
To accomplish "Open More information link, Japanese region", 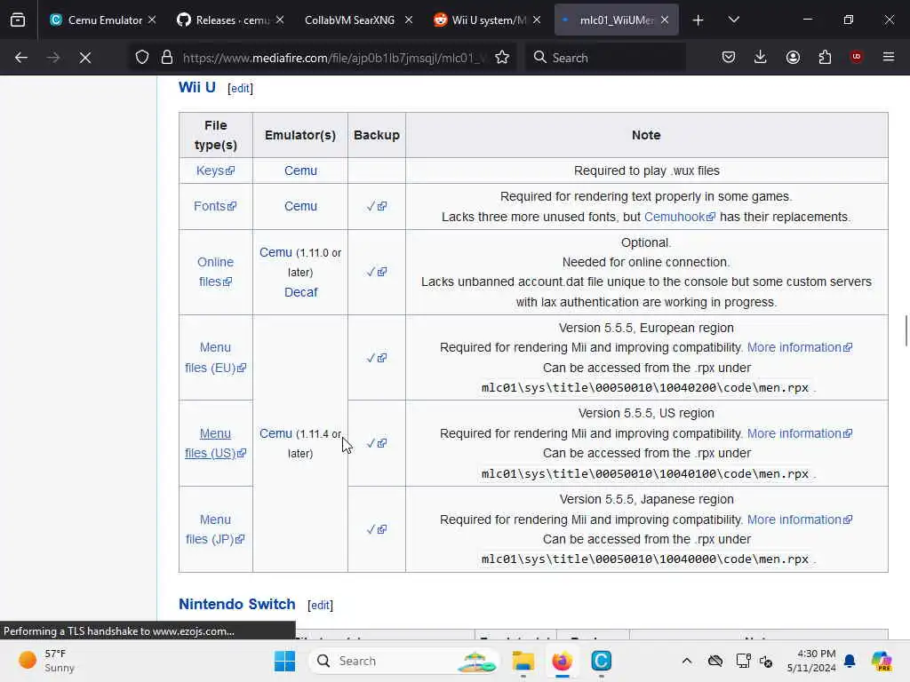I will (800, 519).
